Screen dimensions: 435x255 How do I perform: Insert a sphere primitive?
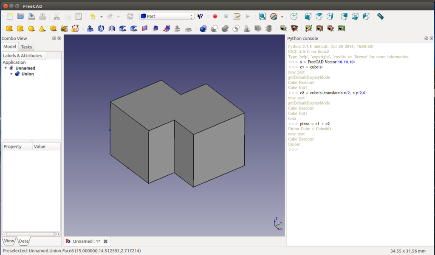coord(31,29)
